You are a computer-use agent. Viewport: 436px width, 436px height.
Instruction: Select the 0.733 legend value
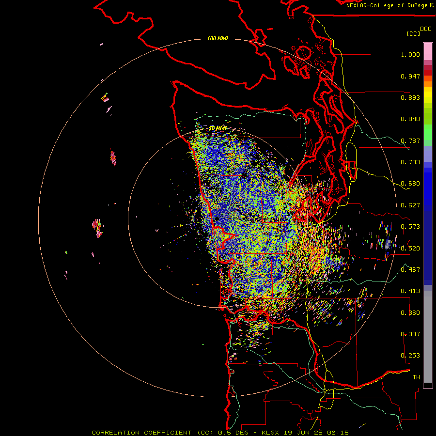(410, 162)
